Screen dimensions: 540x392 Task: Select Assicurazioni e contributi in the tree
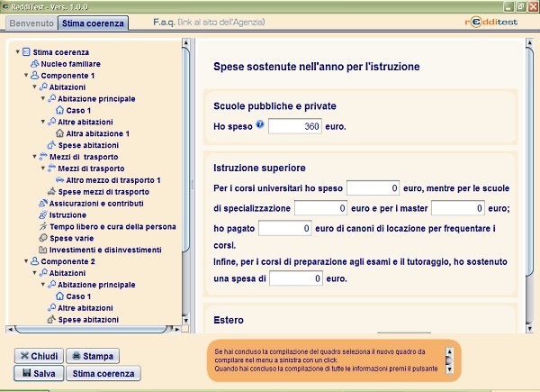[96, 203]
